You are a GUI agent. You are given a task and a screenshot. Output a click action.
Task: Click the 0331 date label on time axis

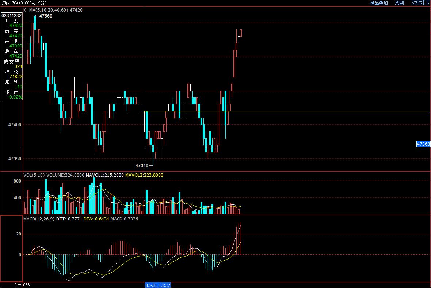28,284
